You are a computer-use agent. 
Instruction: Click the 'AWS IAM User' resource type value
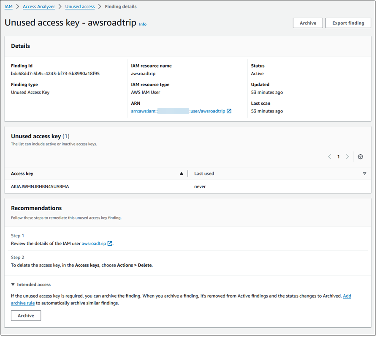coord(146,93)
